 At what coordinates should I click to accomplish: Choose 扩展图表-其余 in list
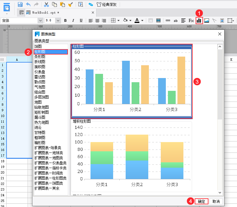[x=51, y=188]
